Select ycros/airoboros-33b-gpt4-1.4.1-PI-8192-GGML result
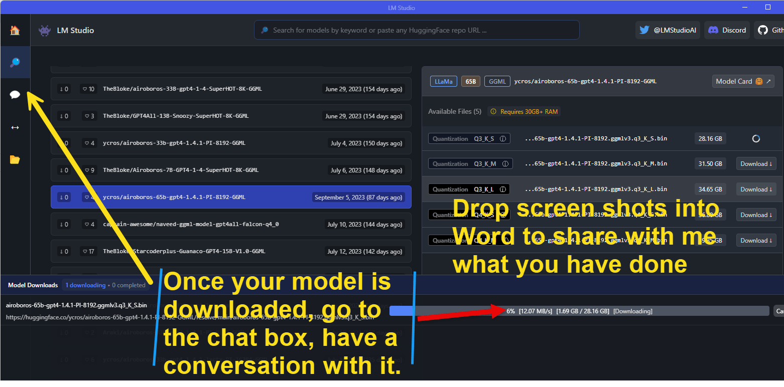The height and width of the screenshot is (387, 784). [231, 143]
